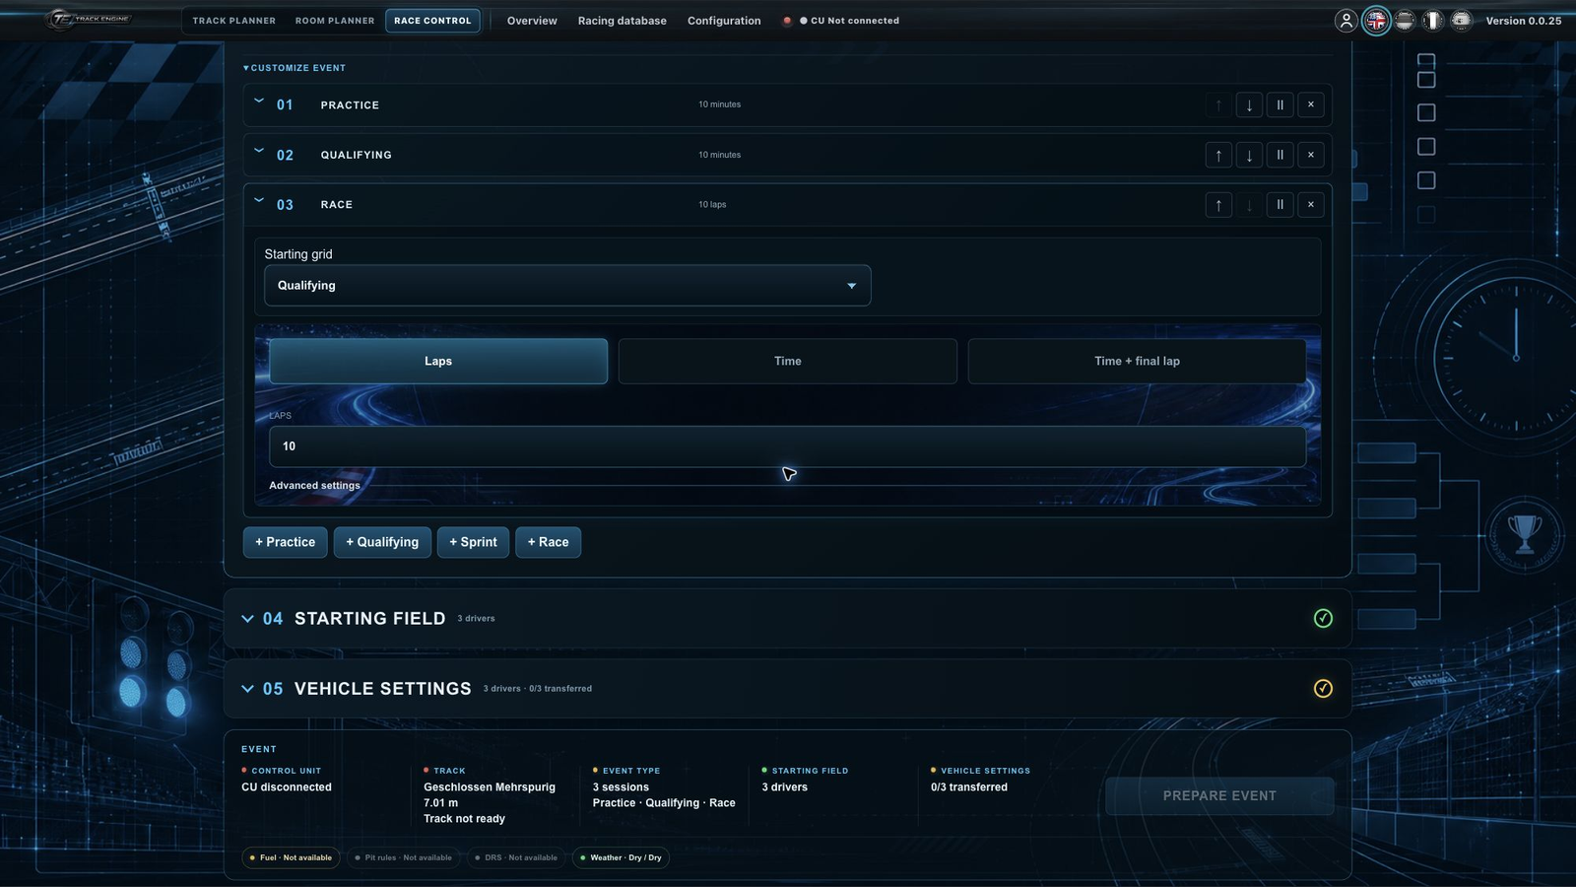Add a Sprint session
1576x887 pixels.
point(473,542)
